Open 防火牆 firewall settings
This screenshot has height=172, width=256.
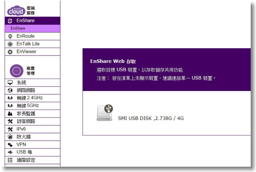pyautogui.click(x=32, y=137)
